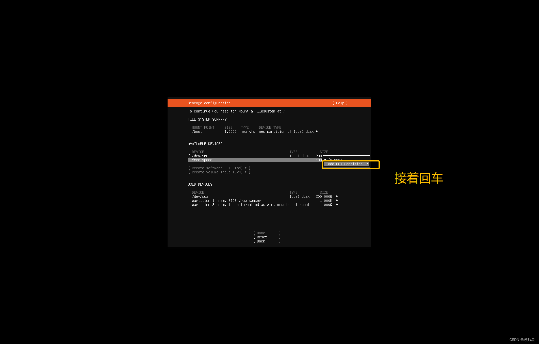Select Done to confirm storage layout

click(x=261, y=233)
